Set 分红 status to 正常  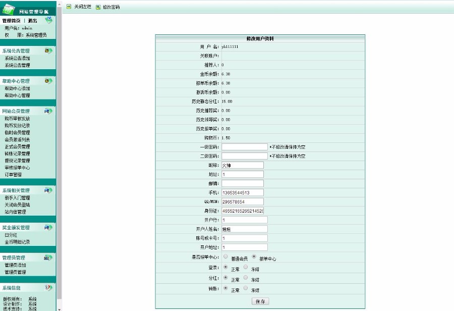(225, 278)
